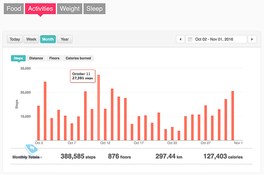This screenshot has height=175, width=264.
Task: Open the calendar icon date picker
Action: [190, 39]
